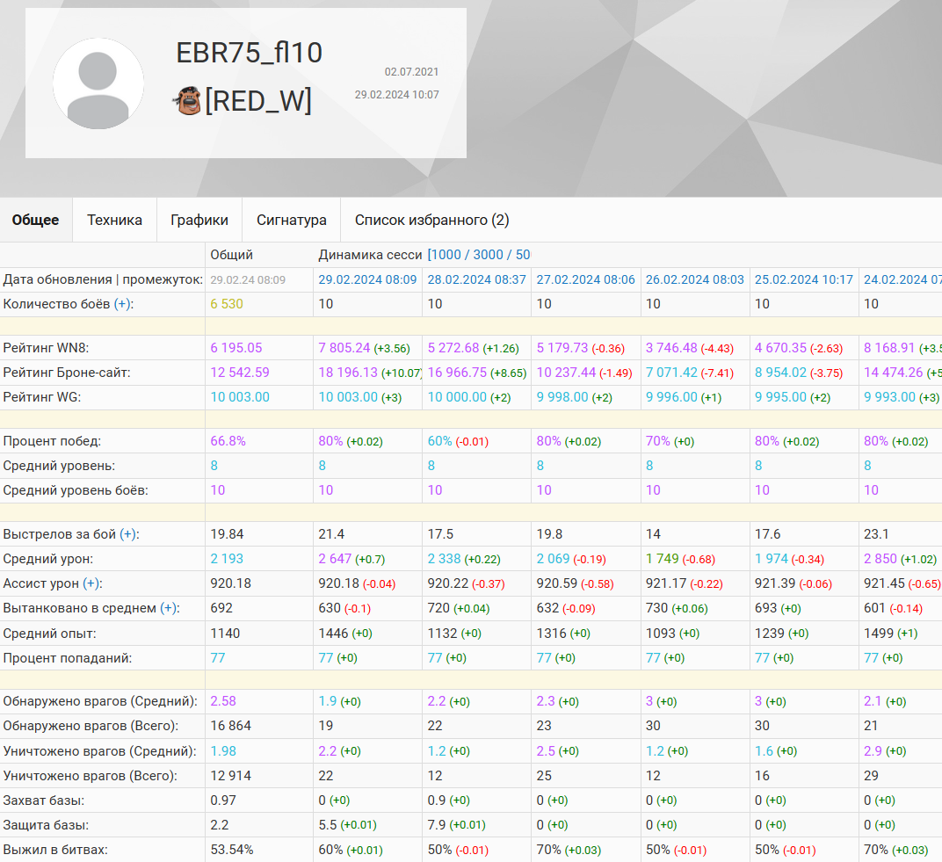Image resolution: width=942 pixels, height=862 pixels.
Task: Go to the Общее tab
Action: (x=36, y=220)
